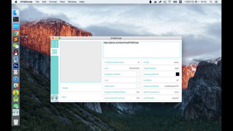Image resolution: width=233 pixels, height=131 pixels.
Task: Open Finder from the dock
Action: 16,13
